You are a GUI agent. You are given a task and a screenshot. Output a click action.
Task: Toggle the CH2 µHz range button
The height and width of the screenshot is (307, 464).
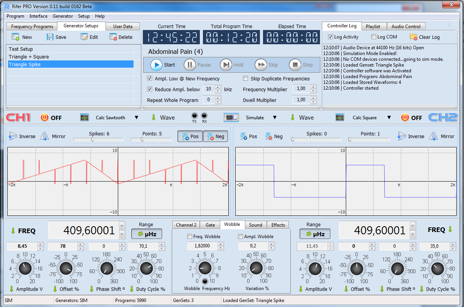315,234
